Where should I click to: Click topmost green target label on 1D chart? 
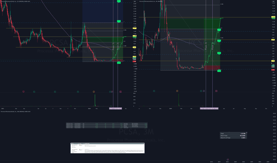tap(119, 1)
